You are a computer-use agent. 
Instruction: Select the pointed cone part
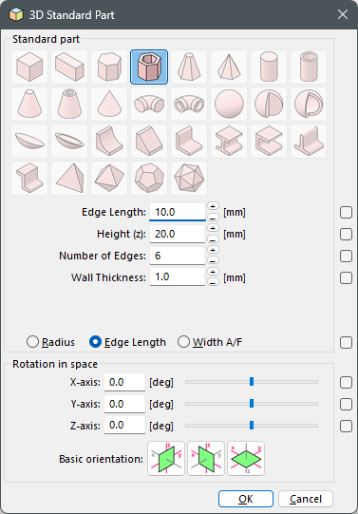109,104
